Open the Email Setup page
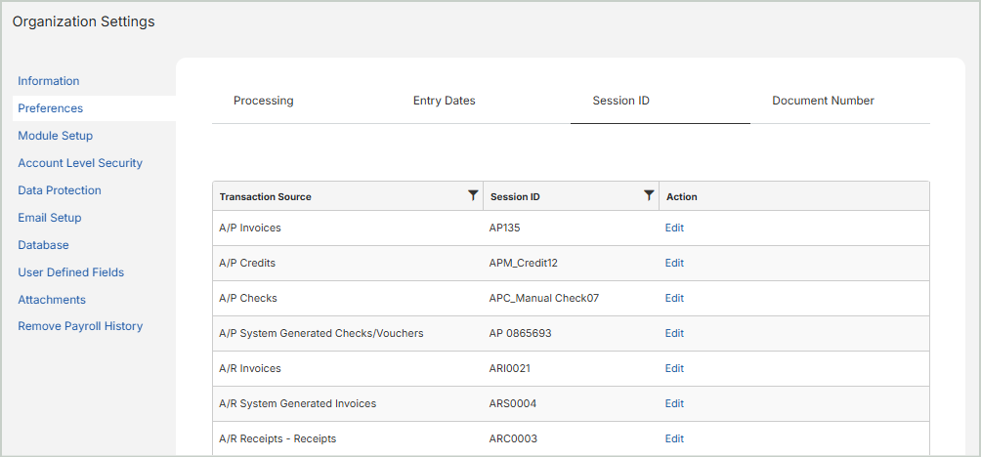981x457 pixels. pyautogui.click(x=50, y=218)
